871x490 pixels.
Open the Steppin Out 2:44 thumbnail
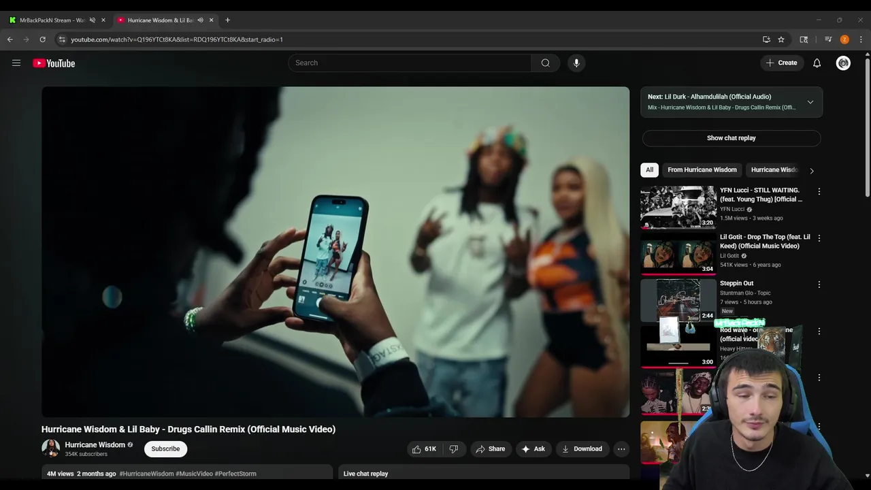tap(678, 299)
